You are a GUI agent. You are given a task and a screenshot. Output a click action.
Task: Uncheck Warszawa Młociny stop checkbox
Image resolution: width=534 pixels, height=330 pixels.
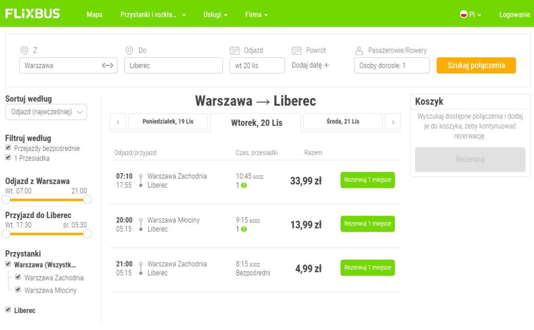point(18,289)
